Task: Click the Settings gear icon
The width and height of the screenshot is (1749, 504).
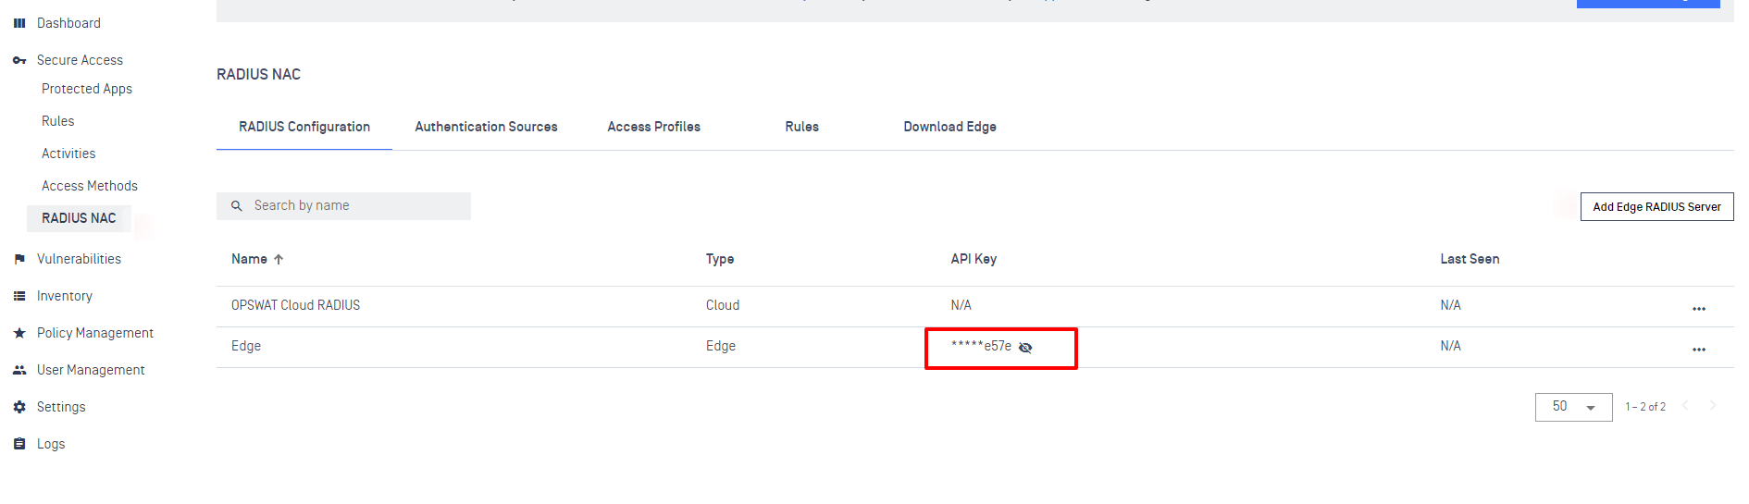Action: pos(19,407)
